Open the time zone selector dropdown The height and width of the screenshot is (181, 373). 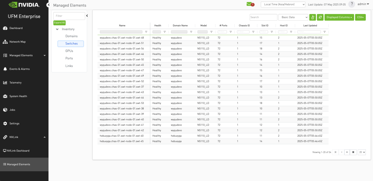[283, 4]
